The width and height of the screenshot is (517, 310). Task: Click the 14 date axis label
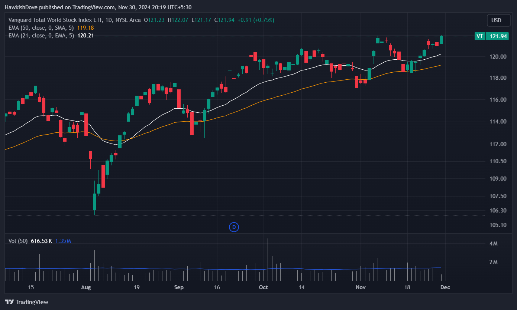tap(302, 287)
